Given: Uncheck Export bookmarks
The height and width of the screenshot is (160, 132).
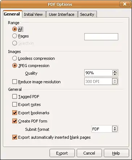Looking at the screenshot, I should pos(14,113).
